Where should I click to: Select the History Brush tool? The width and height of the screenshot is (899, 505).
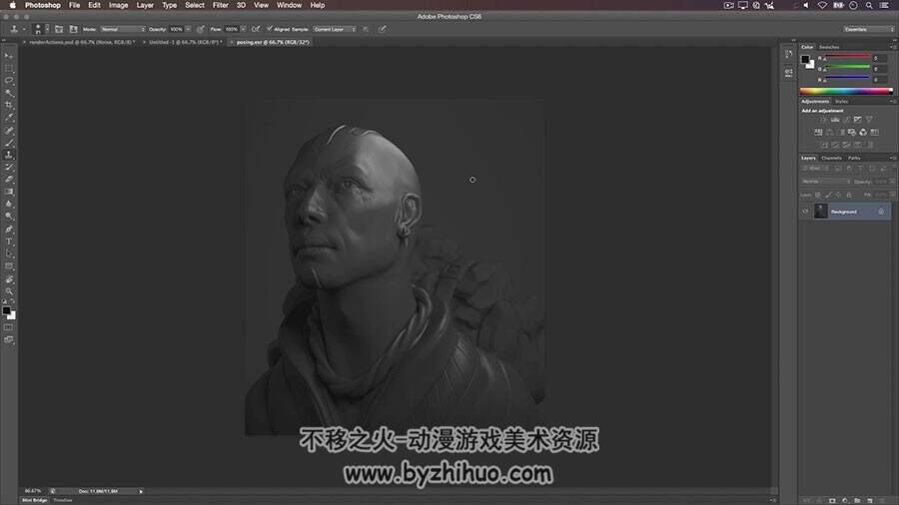(x=9, y=168)
